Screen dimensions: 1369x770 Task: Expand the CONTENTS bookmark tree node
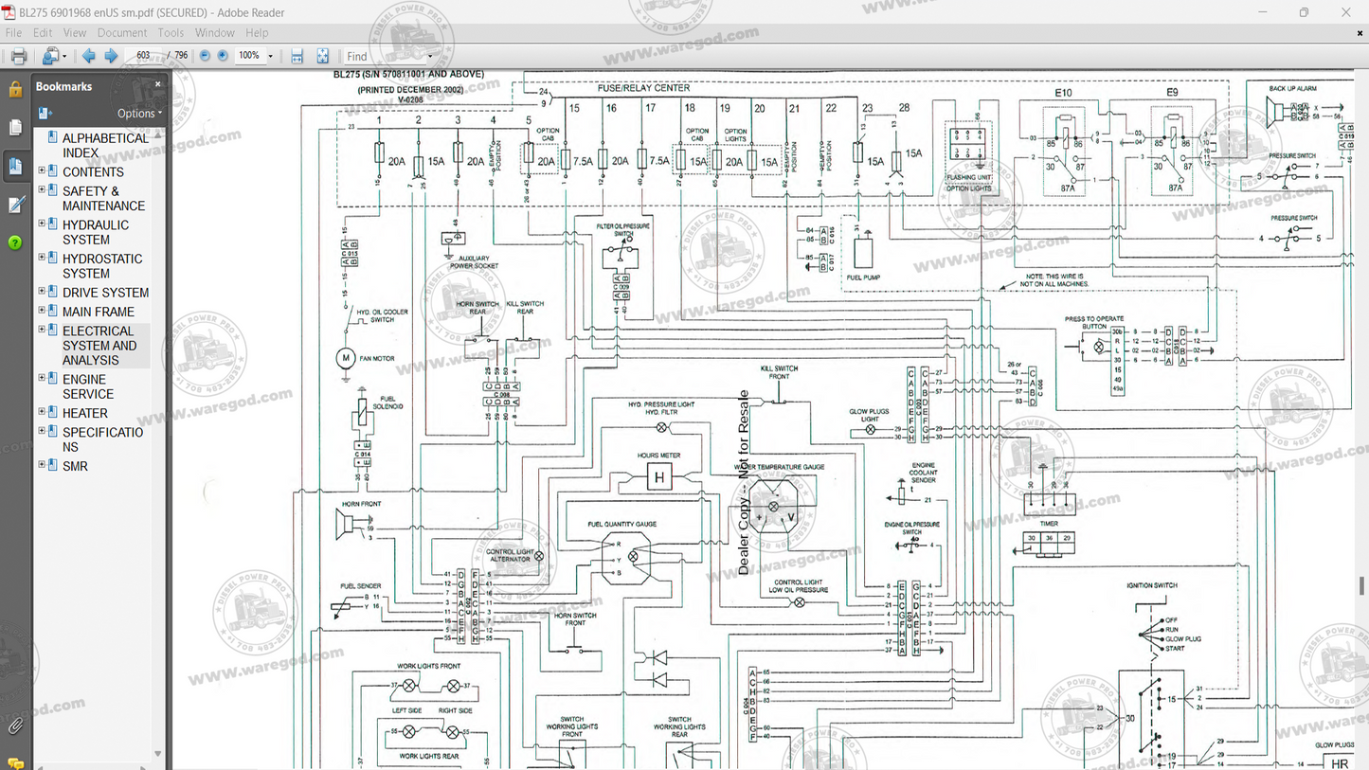pyautogui.click(x=42, y=171)
